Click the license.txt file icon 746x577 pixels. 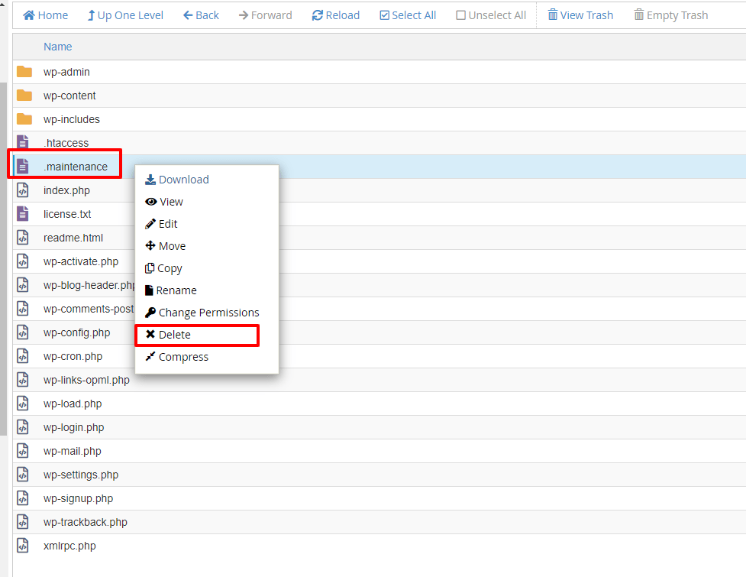click(23, 214)
